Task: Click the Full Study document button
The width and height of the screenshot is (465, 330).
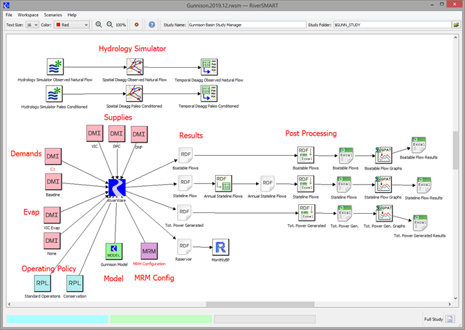Action: click(450, 319)
